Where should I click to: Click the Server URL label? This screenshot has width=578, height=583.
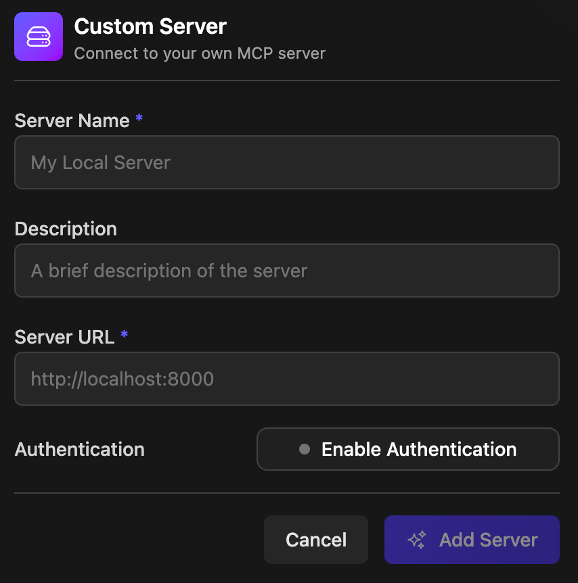(x=64, y=337)
